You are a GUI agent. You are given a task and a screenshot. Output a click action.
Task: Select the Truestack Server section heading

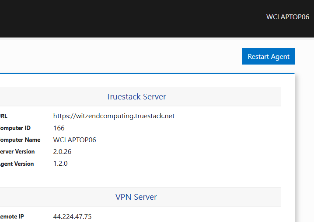pos(136,97)
